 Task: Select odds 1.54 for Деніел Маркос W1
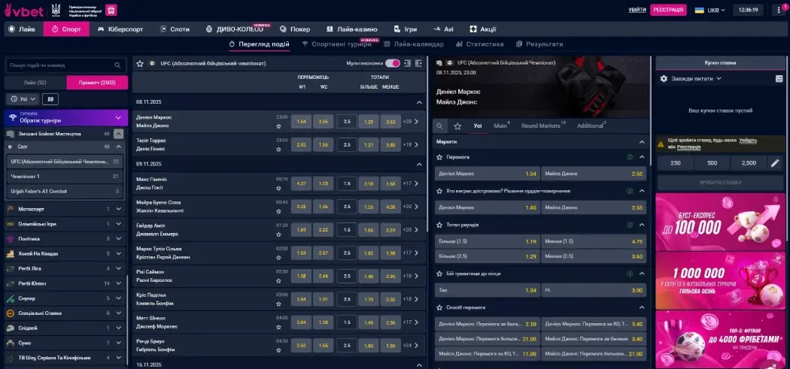point(301,121)
